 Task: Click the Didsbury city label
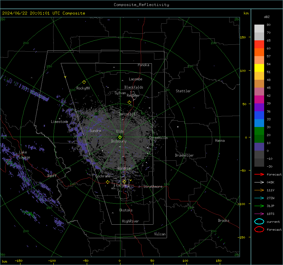[x=119, y=141]
